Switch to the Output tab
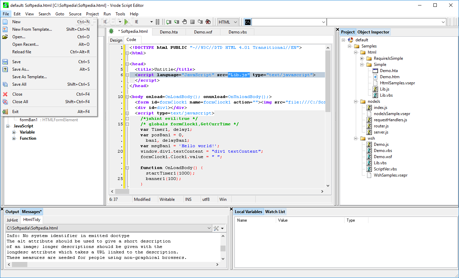This screenshot has width=459, height=278. coord(12,212)
